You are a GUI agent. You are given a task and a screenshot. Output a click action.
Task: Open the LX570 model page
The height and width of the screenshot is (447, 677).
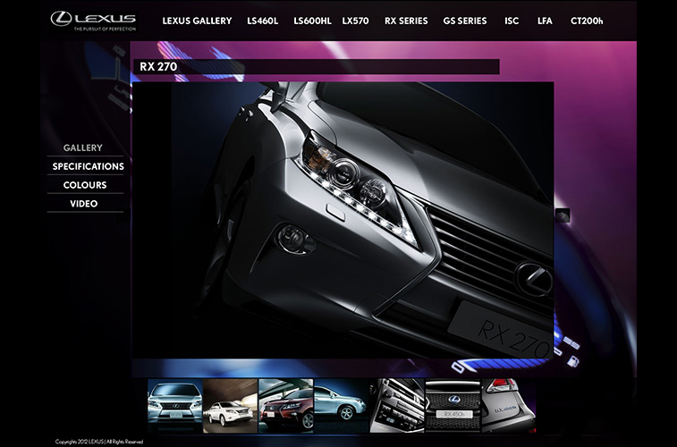[355, 21]
